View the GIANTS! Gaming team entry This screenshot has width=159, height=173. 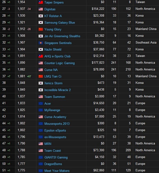click(x=56, y=157)
